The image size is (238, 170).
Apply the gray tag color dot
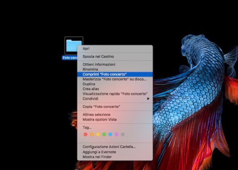click(123, 134)
